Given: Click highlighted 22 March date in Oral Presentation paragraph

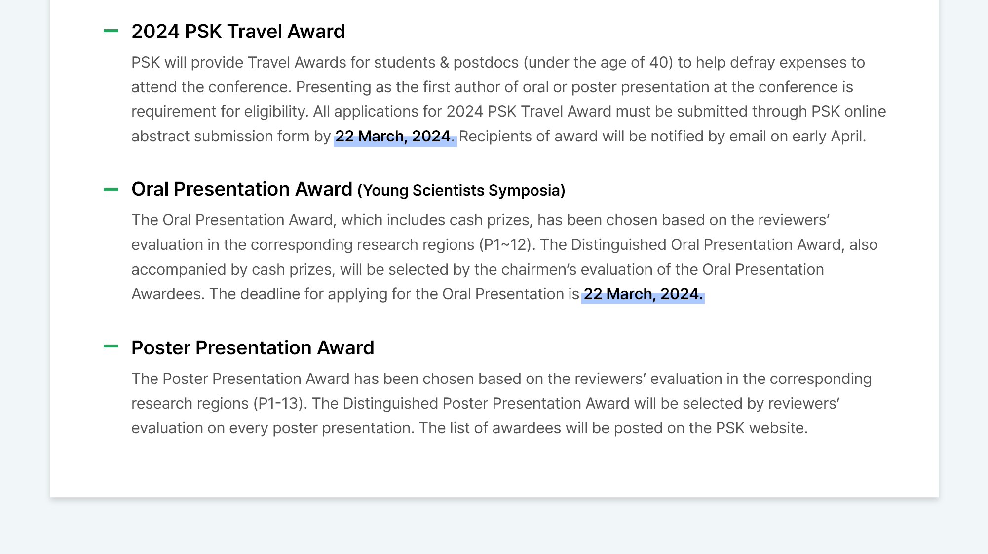Looking at the screenshot, I should pyautogui.click(x=643, y=294).
